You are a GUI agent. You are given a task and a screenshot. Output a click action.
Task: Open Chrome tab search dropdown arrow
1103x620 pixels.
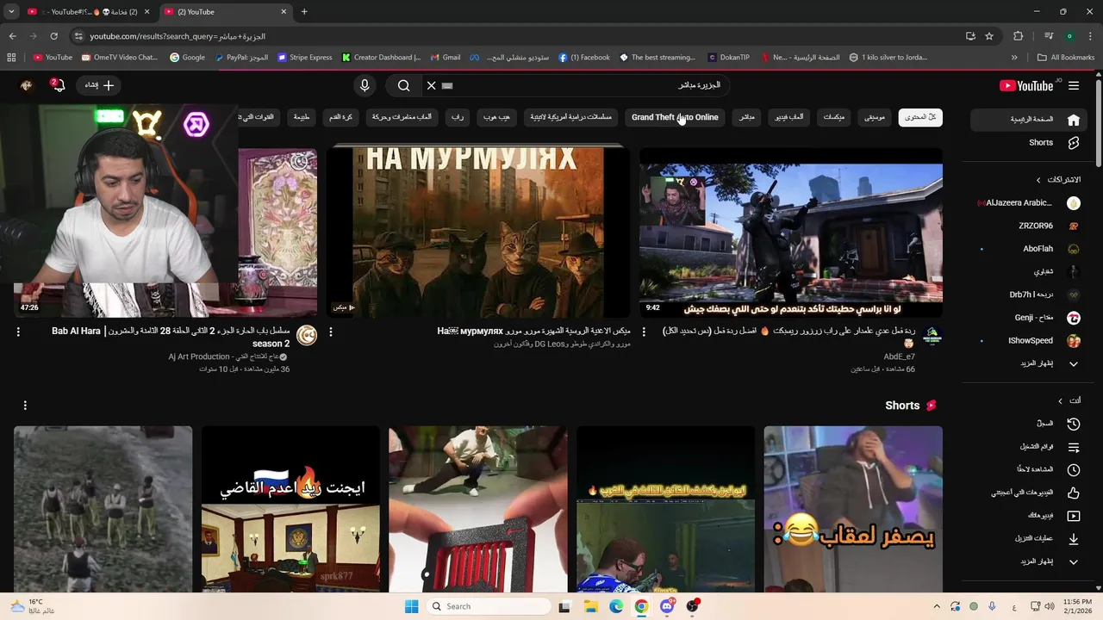tap(11, 11)
